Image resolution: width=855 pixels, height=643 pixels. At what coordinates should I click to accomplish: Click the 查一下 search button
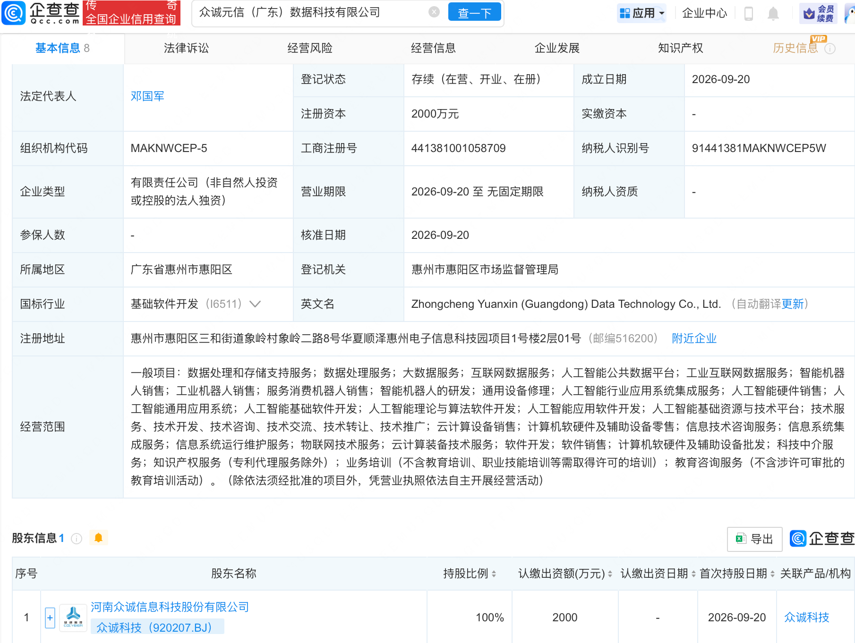pos(474,13)
